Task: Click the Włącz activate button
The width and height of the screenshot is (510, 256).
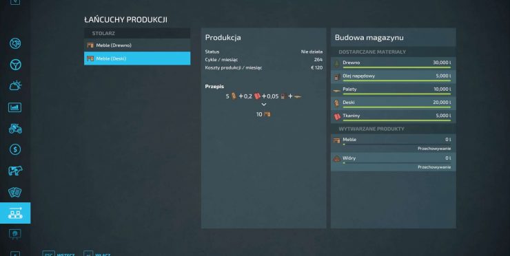Action: click(97, 254)
